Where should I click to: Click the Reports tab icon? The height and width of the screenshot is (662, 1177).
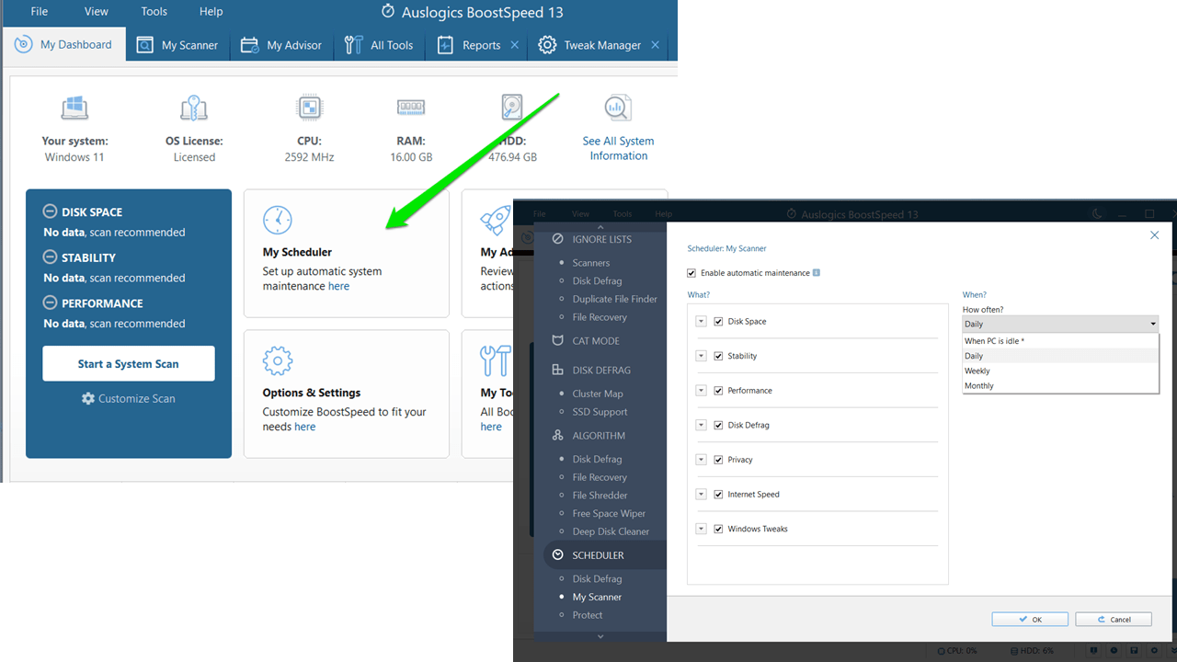click(445, 45)
